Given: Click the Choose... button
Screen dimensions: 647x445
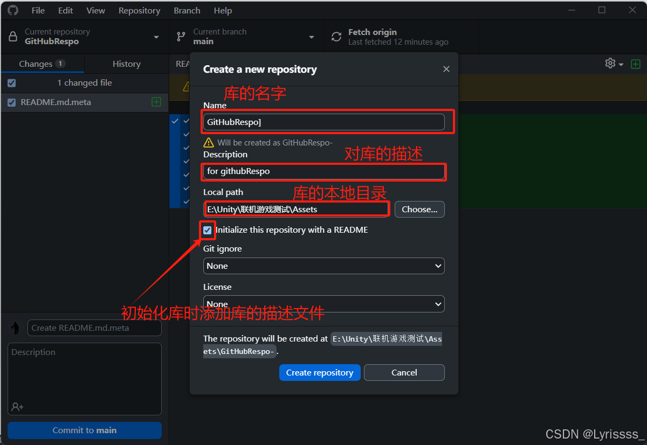Looking at the screenshot, I should 419,209.
